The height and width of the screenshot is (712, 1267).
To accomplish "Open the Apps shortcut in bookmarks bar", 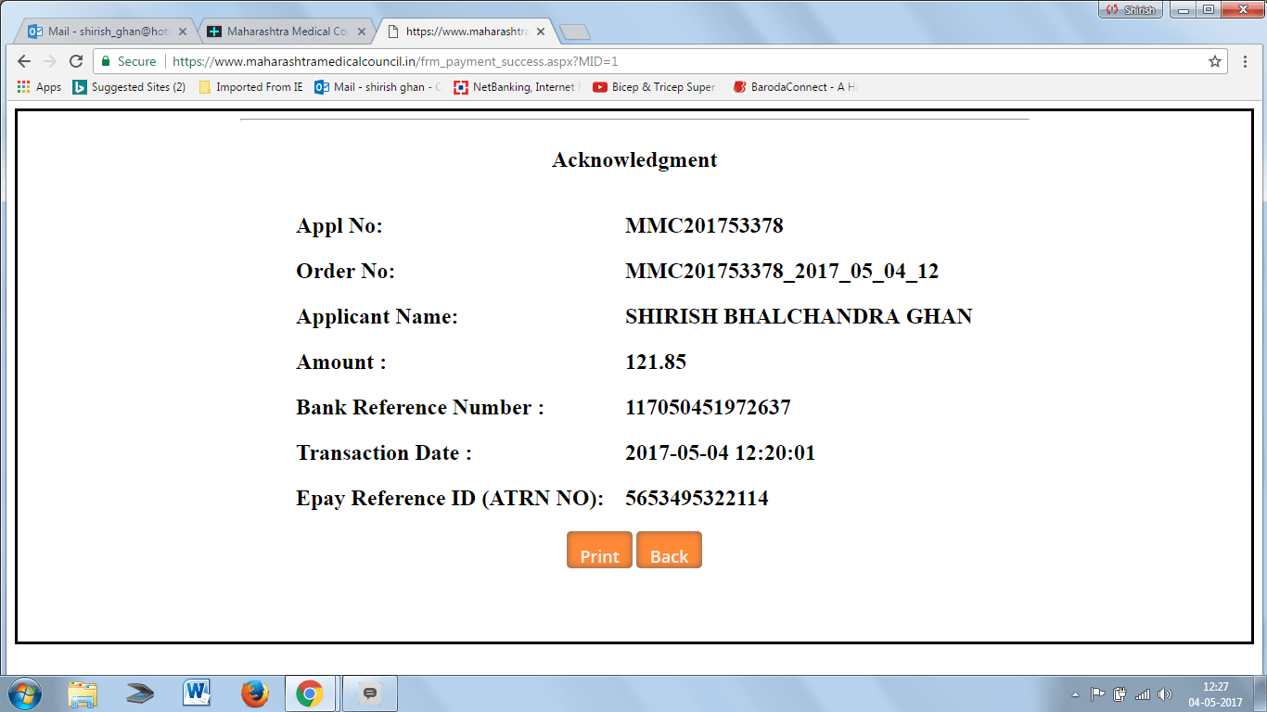I will (x=39, y=87).
